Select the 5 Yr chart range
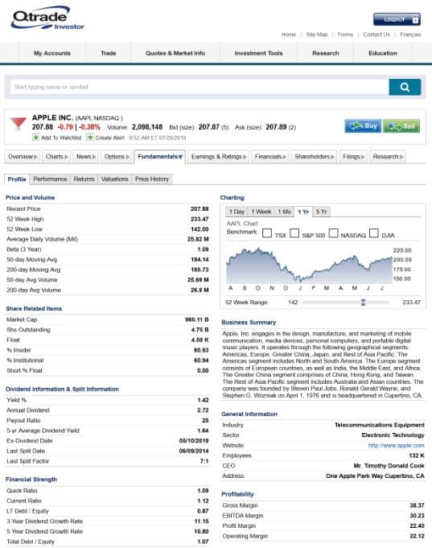The width and height of the screenshot is (432, 548). tap(321, 212)
